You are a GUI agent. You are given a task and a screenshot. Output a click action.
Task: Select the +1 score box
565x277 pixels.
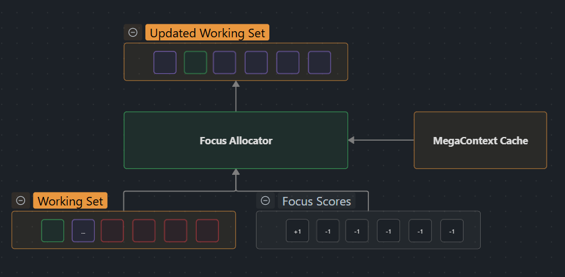297,231
